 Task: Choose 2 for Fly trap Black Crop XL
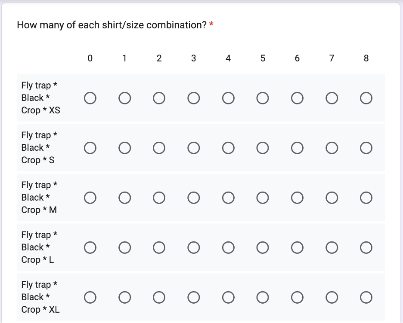pos(159,297)
